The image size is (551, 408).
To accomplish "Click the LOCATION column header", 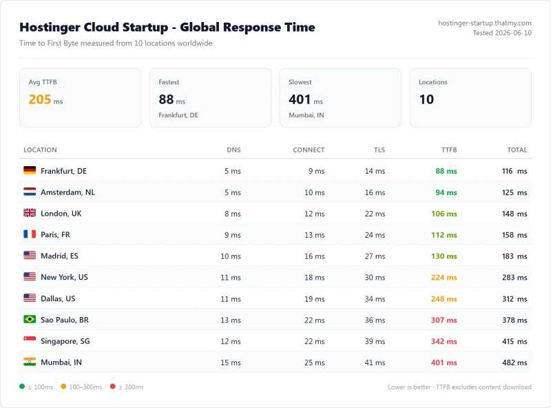I will pos(40,150).
